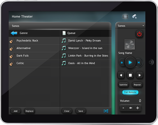The image size is (158, 125).
Task: Toggle shuffle for the queue
Action: click(106, 111)
